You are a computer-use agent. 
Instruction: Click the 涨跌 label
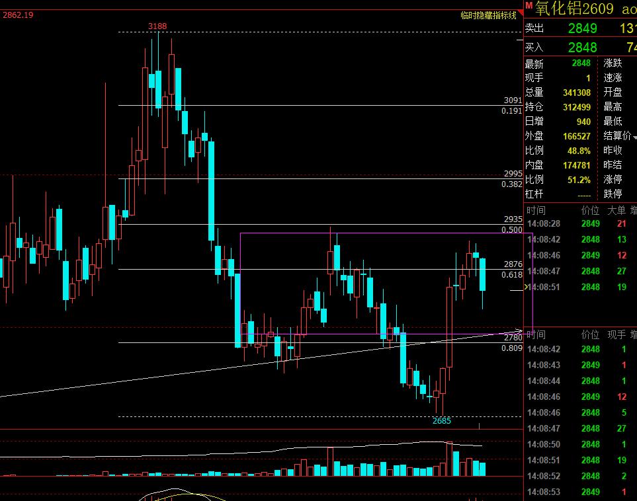(x=613, y=63)
